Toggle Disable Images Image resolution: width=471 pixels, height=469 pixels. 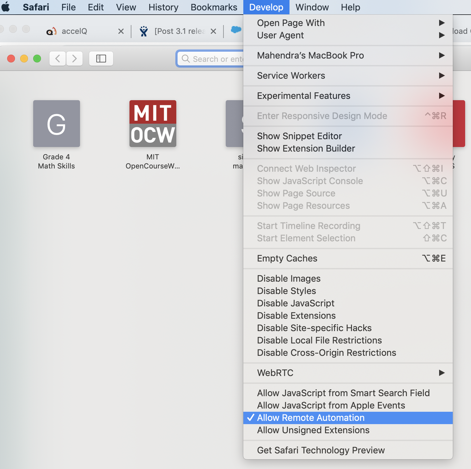tap(348, 278)
